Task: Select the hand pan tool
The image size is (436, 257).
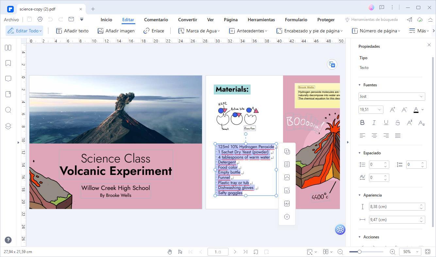Action: pos(170,252)
